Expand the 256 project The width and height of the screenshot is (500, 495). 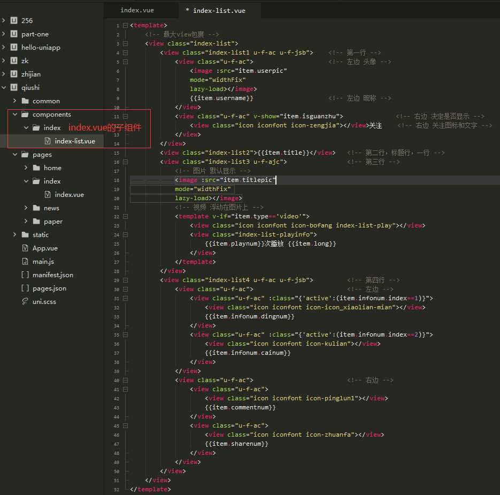point(4,20)
